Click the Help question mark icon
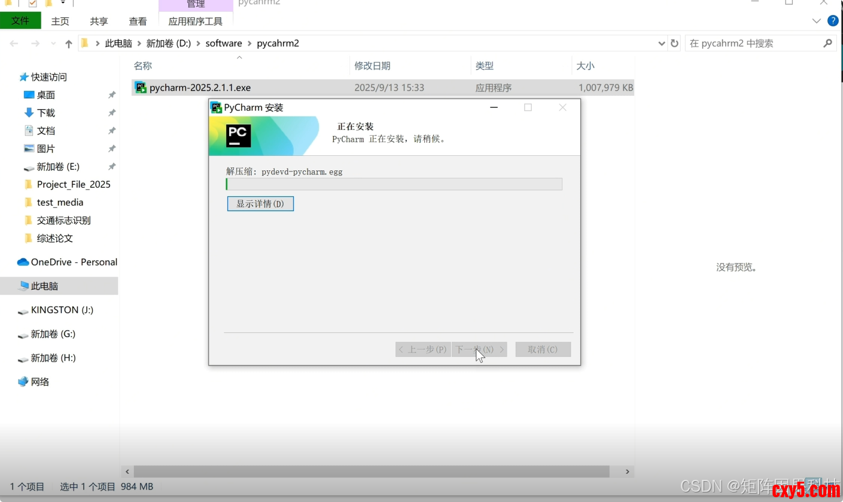843x502 pixels. pos(832,21)
